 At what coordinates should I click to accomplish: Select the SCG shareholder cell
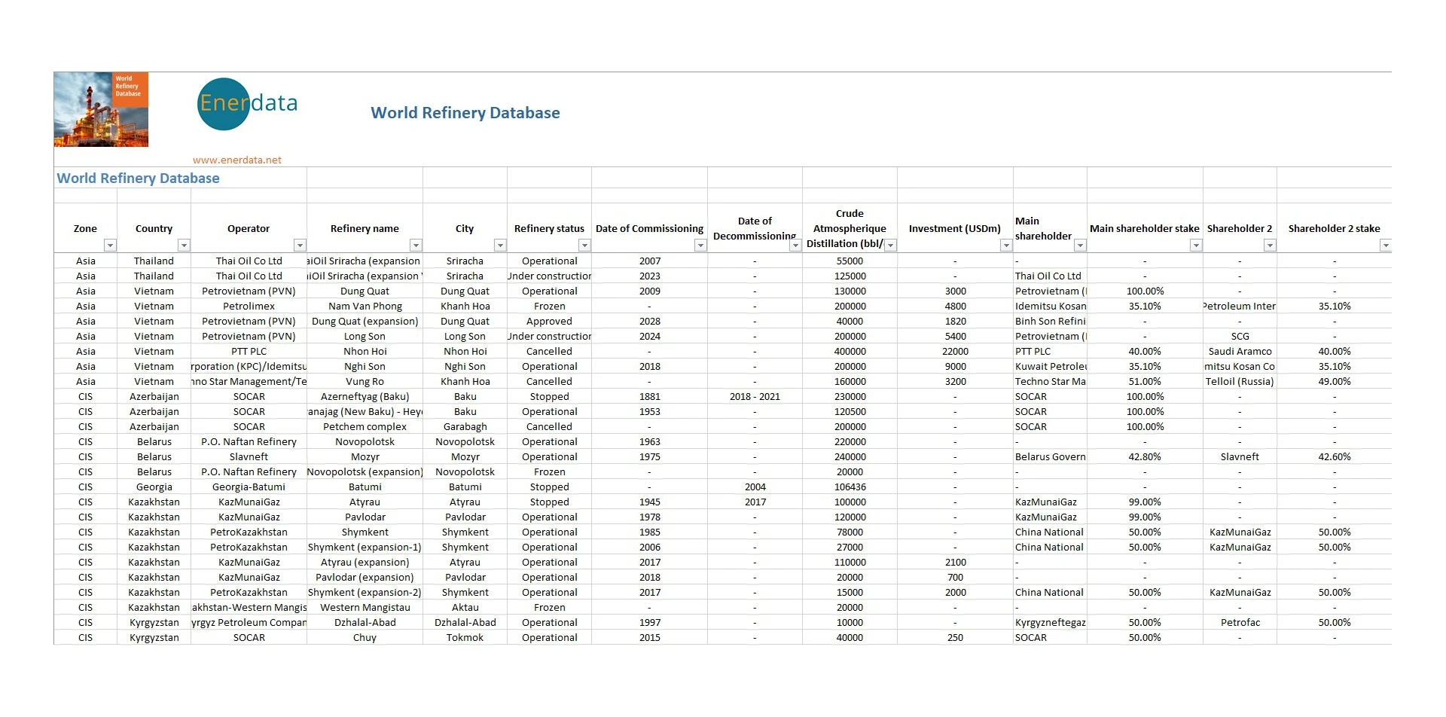click(1240, 336)
